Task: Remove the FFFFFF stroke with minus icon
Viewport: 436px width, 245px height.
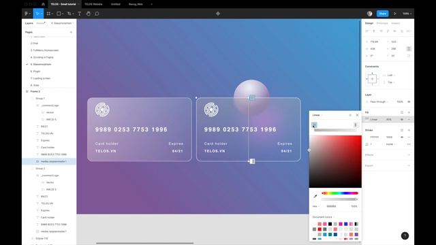Action: pos(409,137)
